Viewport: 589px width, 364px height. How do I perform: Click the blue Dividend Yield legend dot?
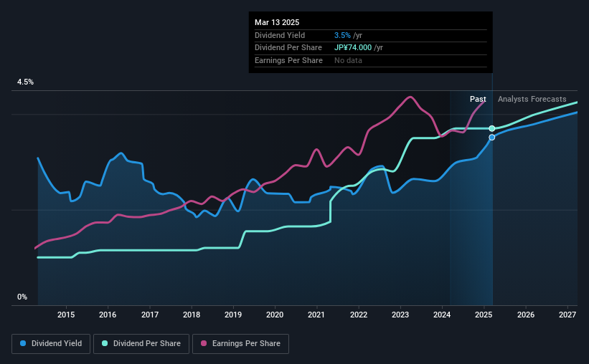click(x=23, y=343)
